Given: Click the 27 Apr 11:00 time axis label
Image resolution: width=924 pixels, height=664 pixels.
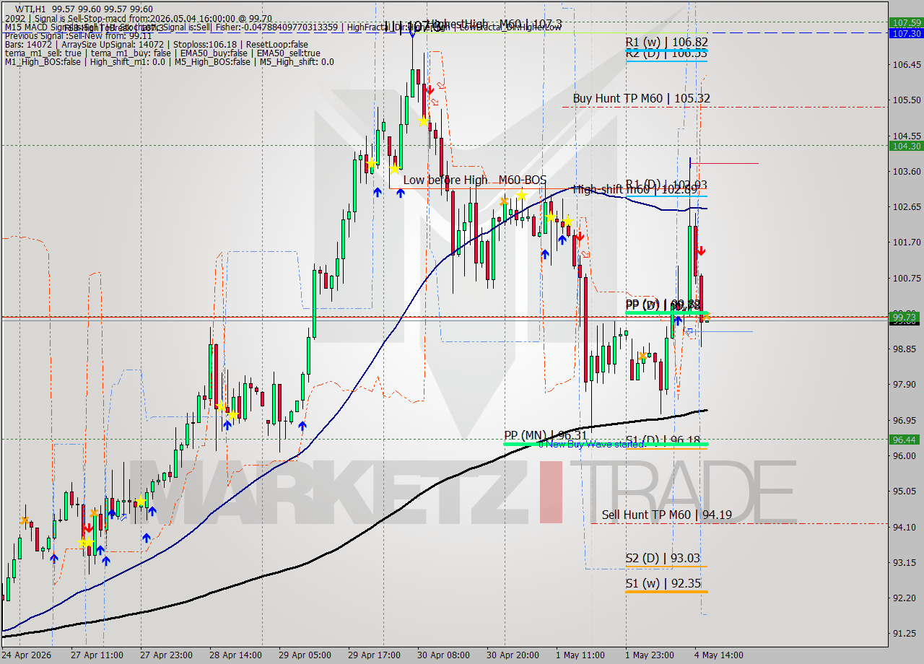Looking at the screenshot, I should point(97,655).
